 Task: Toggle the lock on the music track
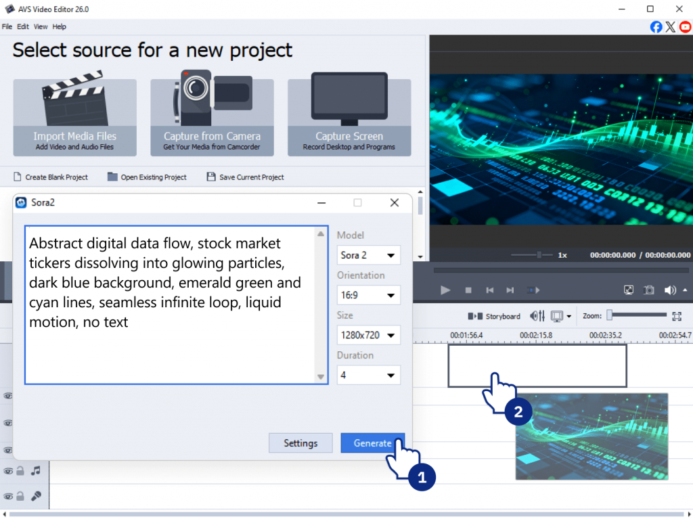[21, 471]
